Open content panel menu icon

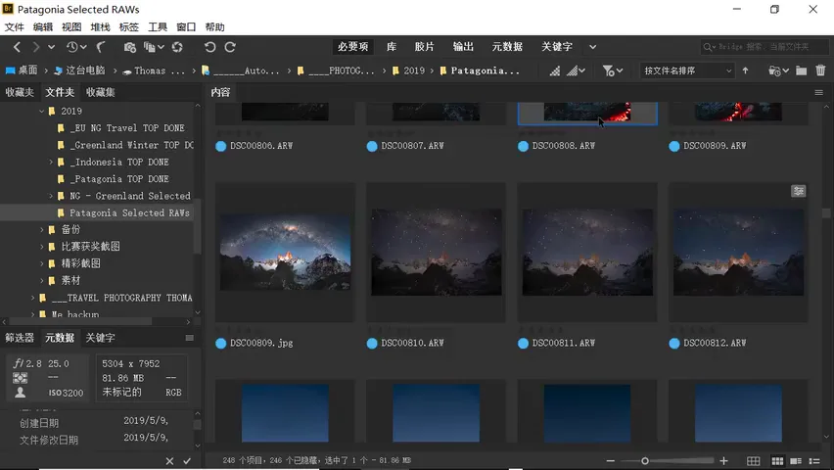(819, 92)
